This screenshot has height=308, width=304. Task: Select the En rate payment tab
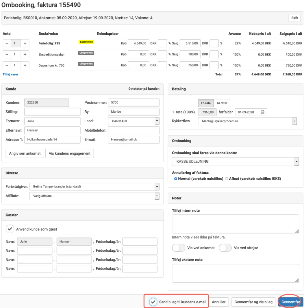[x=206, y=103]
